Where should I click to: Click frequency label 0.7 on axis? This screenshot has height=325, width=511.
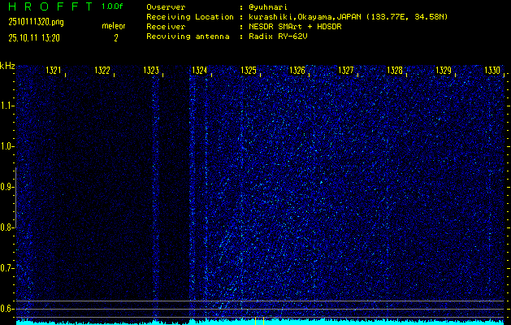click(x=6, y=268)
